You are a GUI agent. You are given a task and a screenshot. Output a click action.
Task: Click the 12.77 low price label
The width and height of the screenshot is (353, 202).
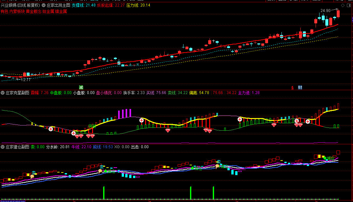coord(26,80)
